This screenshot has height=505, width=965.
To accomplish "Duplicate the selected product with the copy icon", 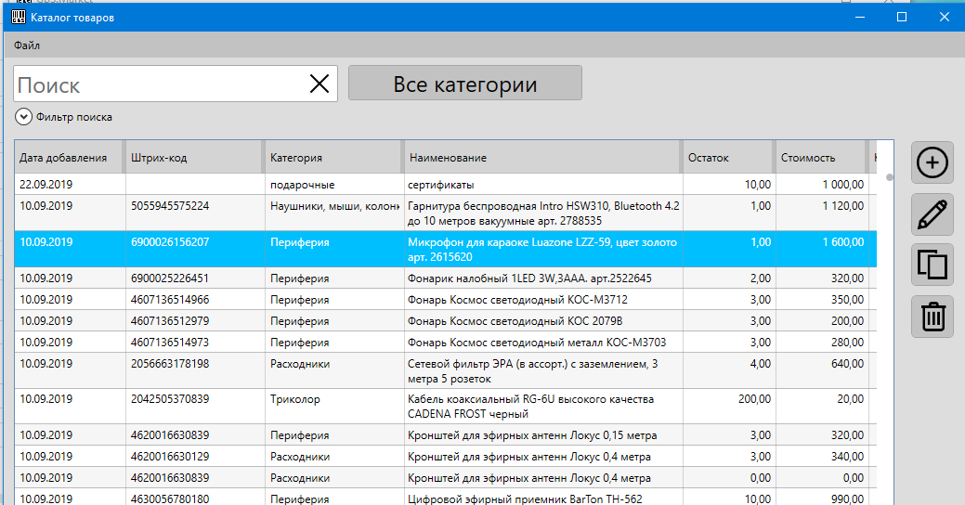I will pyautogui.click(x=932, y=265).
